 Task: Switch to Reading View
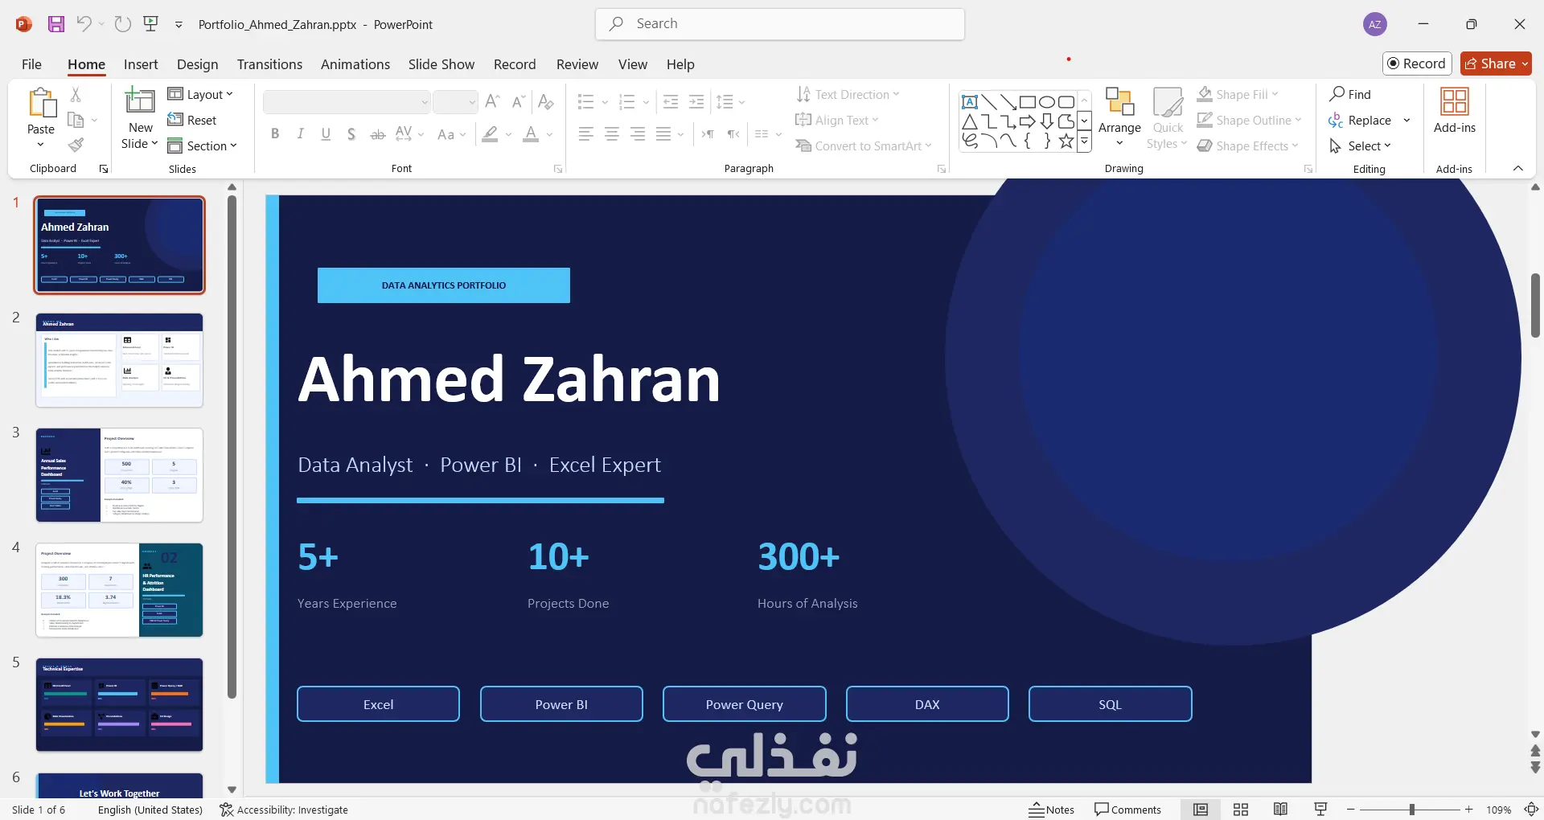1280,810
